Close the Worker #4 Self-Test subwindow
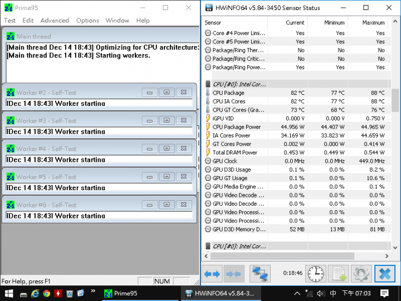Image resolution: width=401 pixels, height=301 pixels. point(184,149)
